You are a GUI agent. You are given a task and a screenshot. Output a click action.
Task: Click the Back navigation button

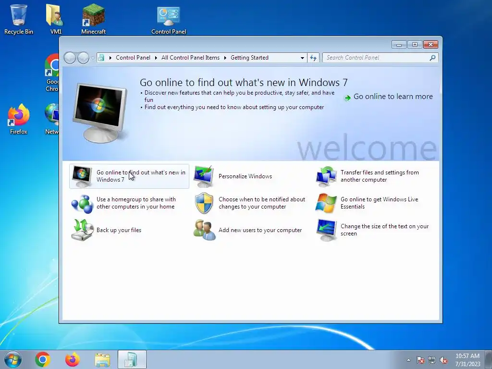tap(70, 58)
